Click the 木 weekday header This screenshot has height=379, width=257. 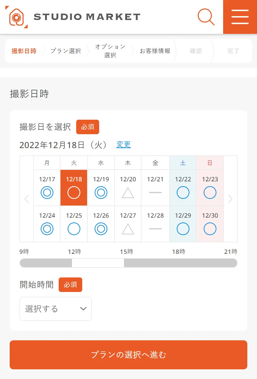coord(128,163)
